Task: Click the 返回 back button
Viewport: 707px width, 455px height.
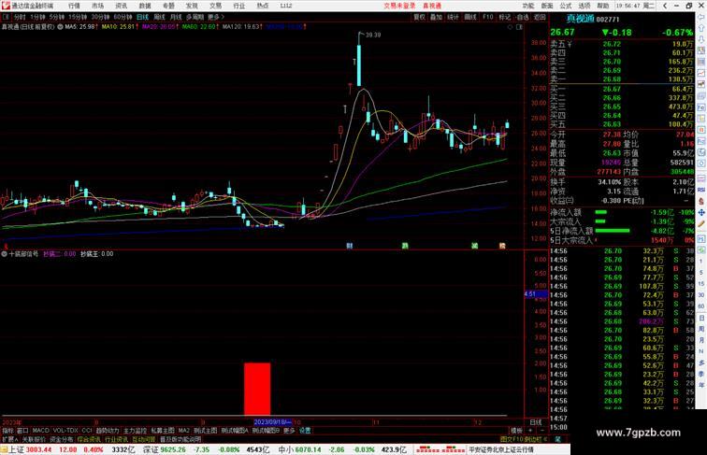Action: point(540,17)
